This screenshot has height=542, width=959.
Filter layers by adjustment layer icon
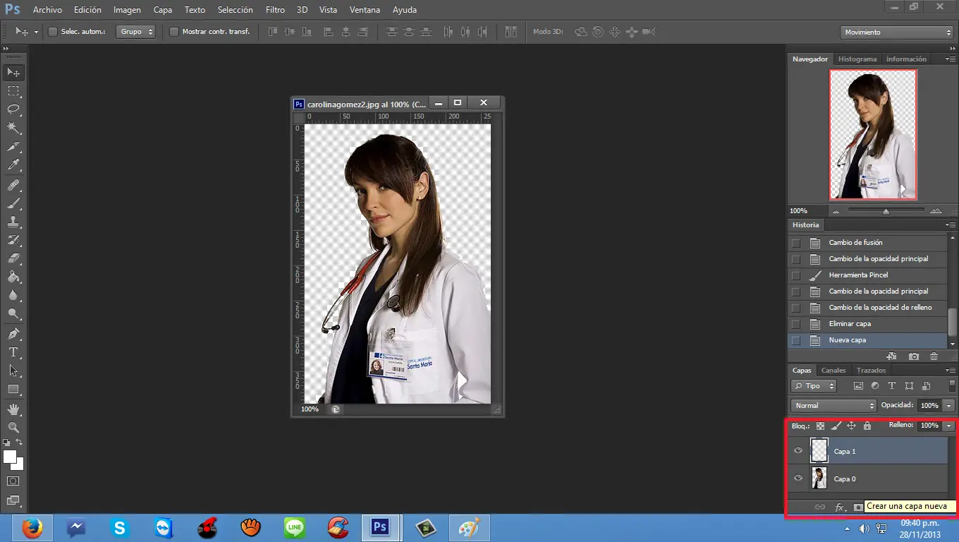click(x=875, y=386)
